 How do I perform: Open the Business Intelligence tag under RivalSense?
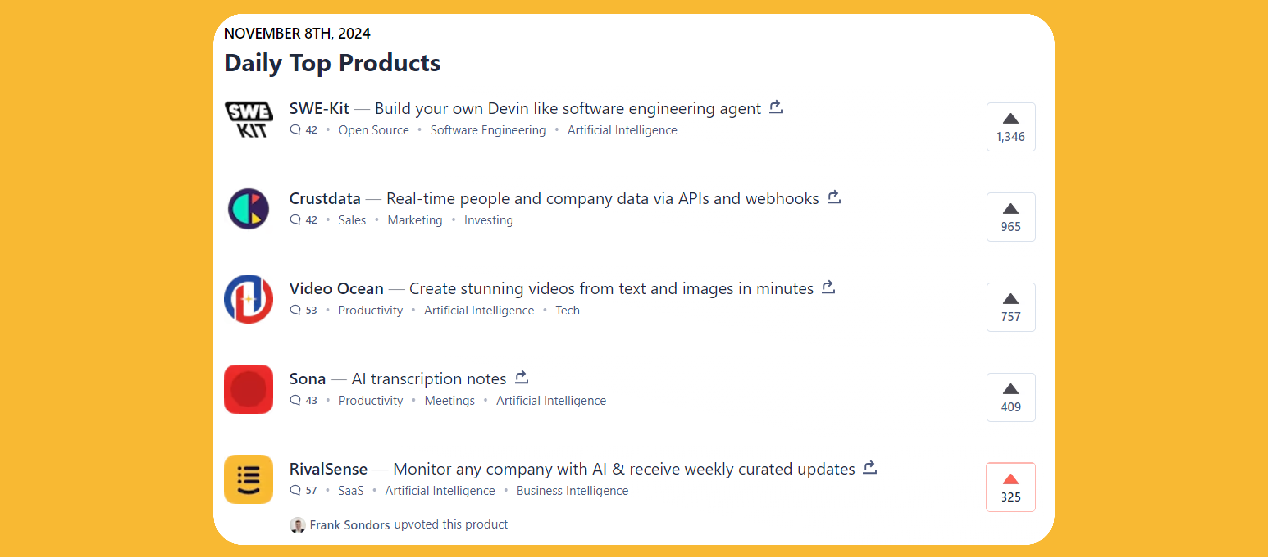572,491
